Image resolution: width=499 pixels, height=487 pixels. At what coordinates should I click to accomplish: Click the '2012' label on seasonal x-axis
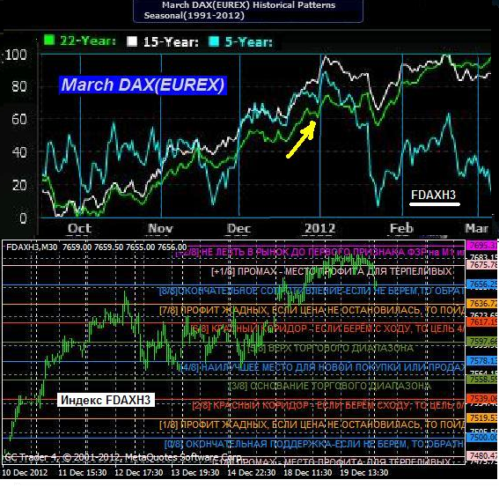coord(319,228)
